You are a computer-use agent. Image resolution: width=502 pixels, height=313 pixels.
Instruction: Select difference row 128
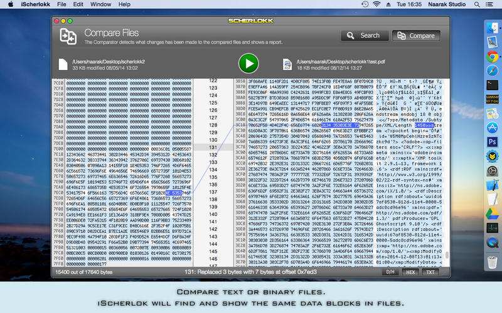pyautogui.click(x=213, y=125)
